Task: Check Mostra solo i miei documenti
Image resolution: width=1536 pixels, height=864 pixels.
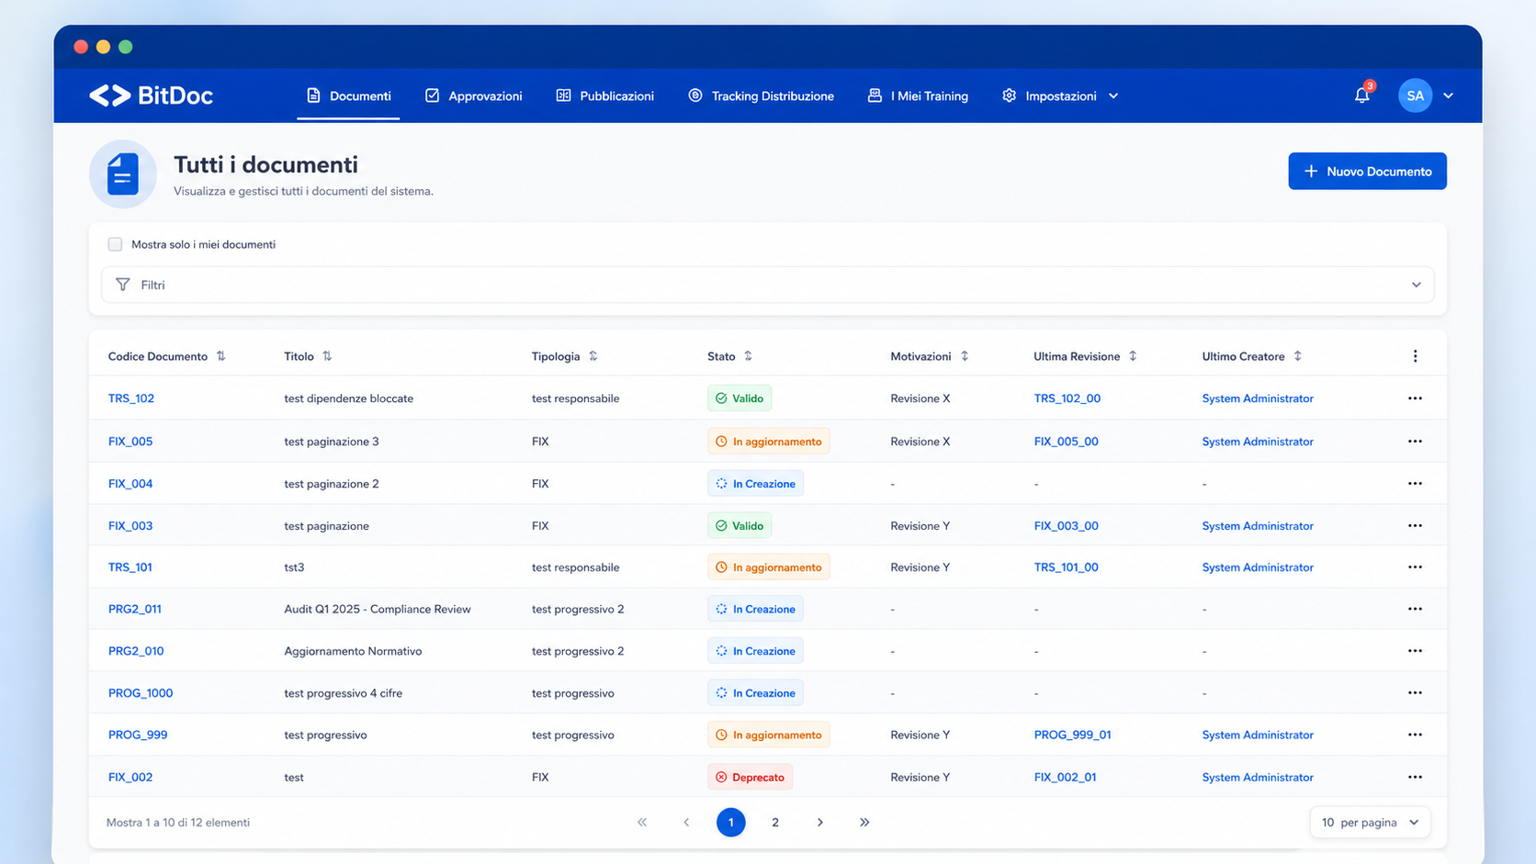Action: click(x=115, y=244)
